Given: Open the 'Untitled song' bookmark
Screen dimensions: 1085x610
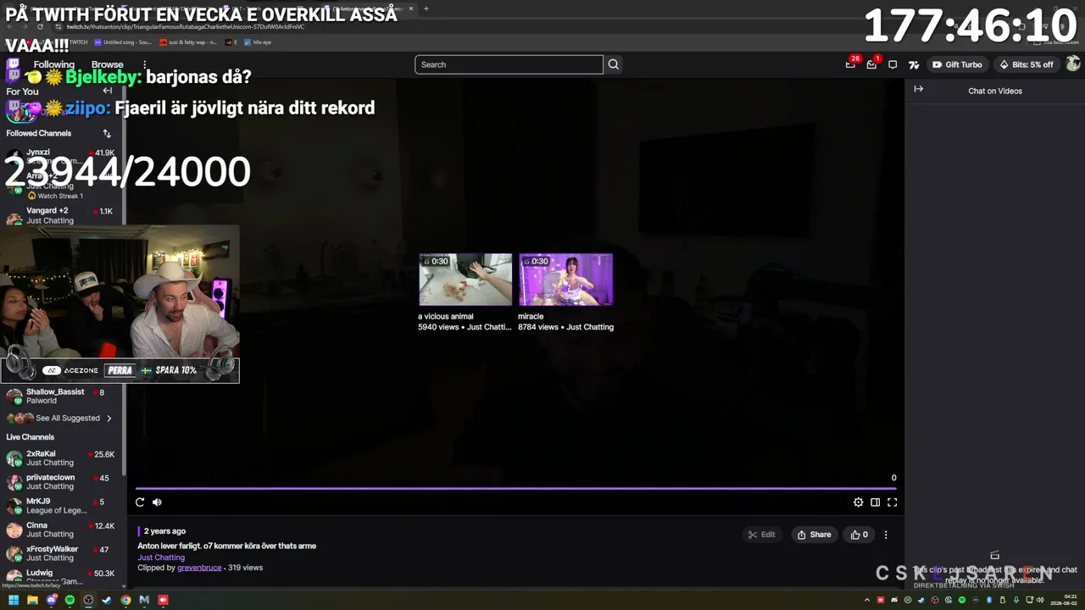Looking at the screenshot, I should 123,42.
